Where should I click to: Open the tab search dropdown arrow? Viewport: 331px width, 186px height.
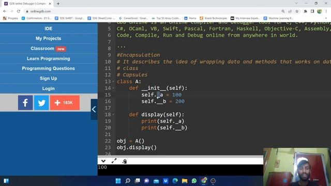click(296, 3)
